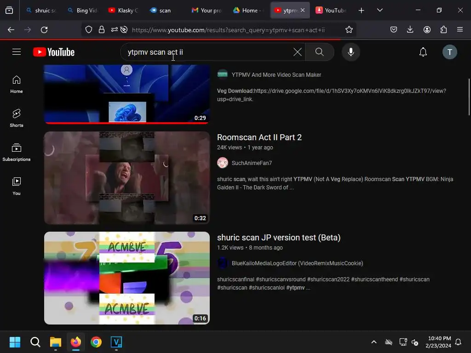Click the YouTube logo
Viewport: 471px width, 353px height.
(54, 52)
